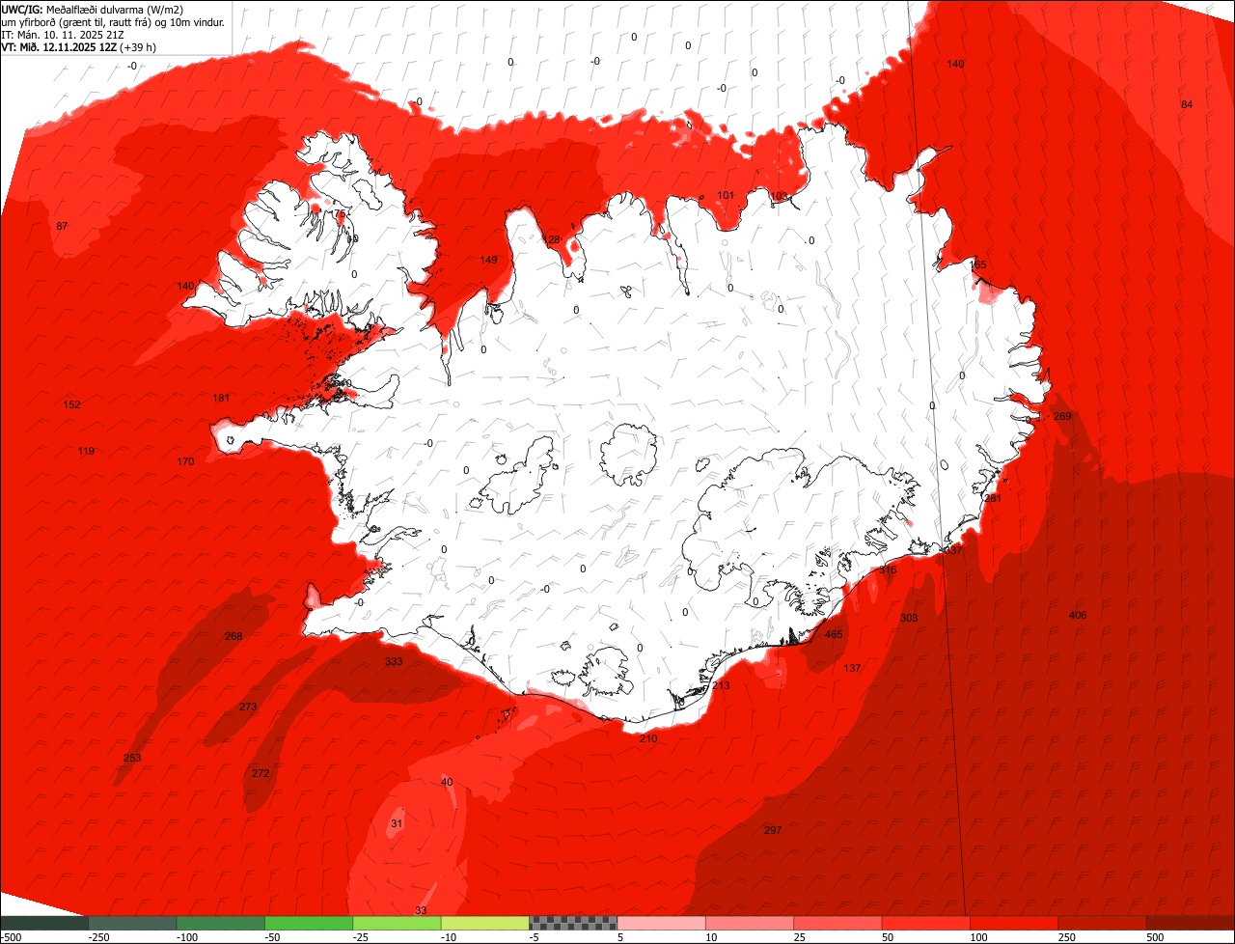Select the initial time "IT: Mán. 10. 11. 2025 21Z"
The width and height of the screenshot is (1235, 944).
coord(63,34)
